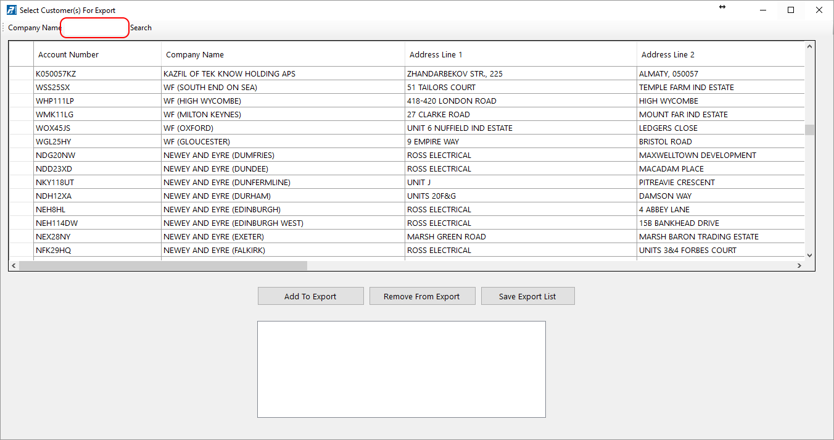Select NEWEY AND EYRE (DUMFRIES) cell
Viewport: 834px width, 440px height.
point(283,155)
